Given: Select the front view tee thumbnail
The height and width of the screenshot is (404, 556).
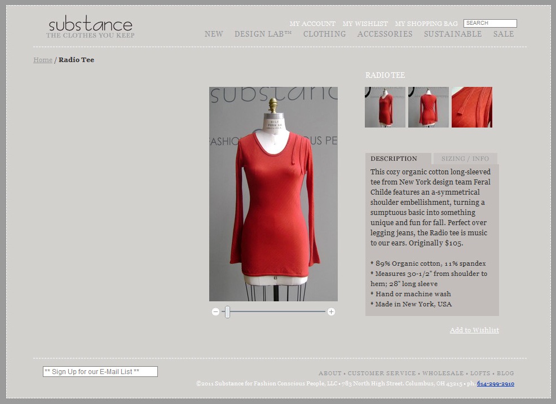Looking at the screenshot, I should coord(385,107).
